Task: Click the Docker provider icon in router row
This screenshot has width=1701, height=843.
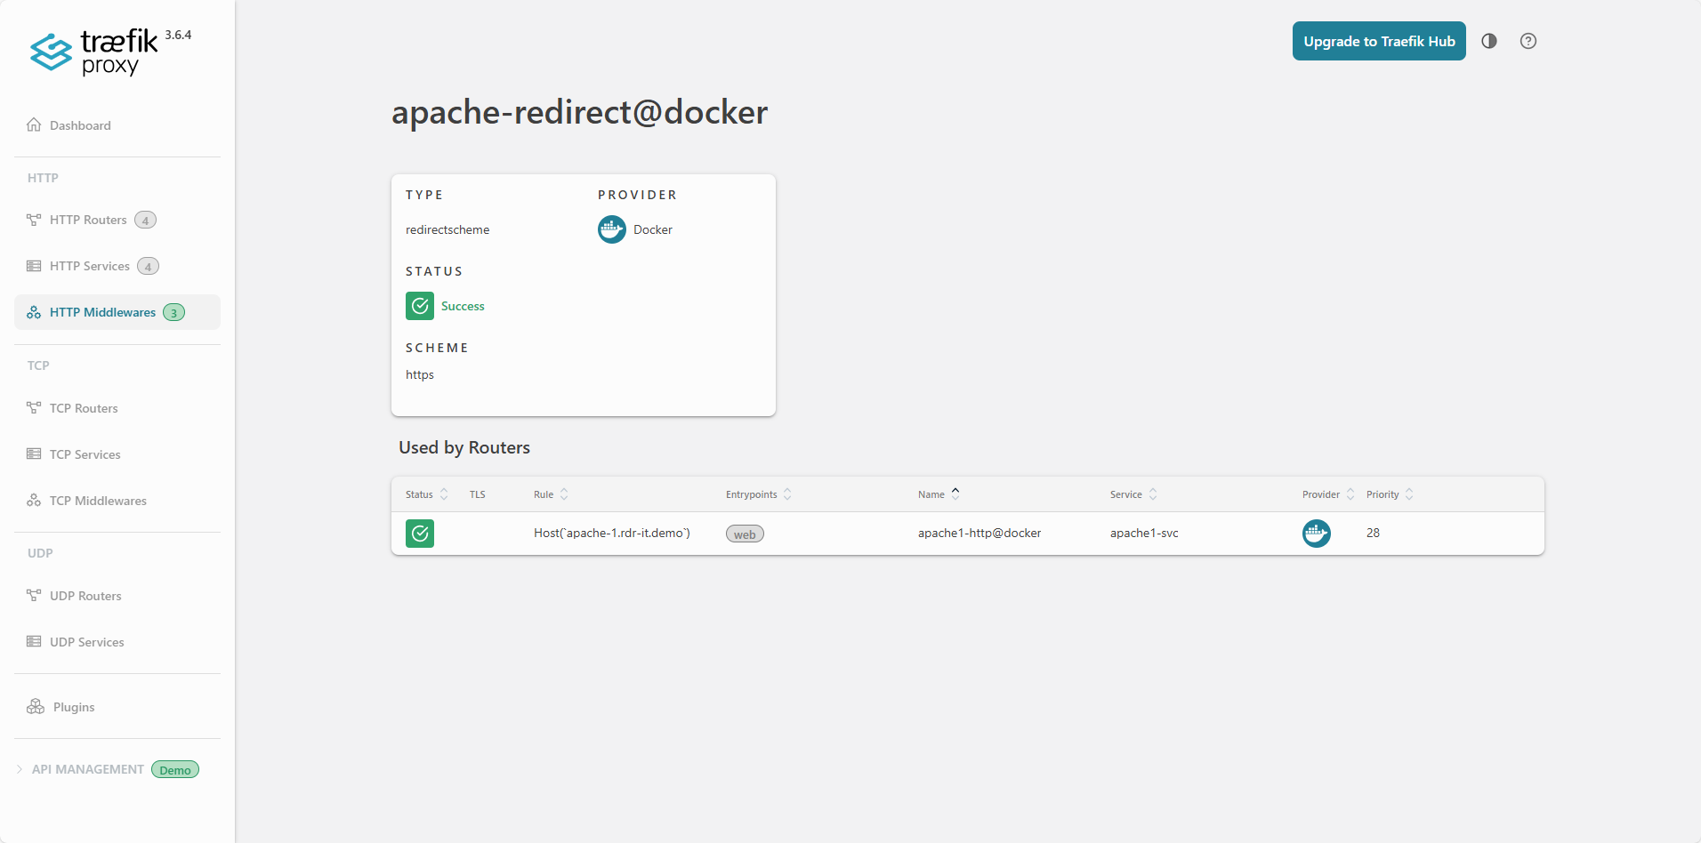Action: [x=1316, y=534]
